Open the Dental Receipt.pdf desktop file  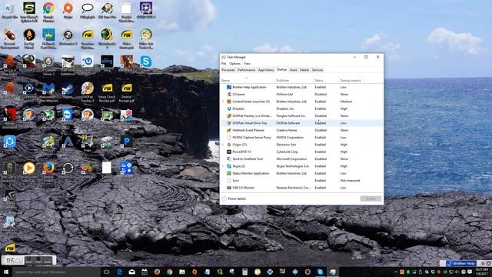(126, 93)
